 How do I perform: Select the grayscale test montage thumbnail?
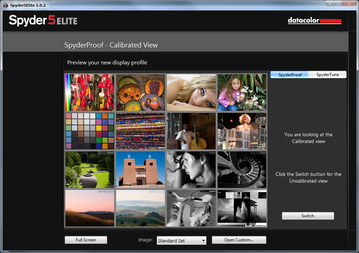242,208
